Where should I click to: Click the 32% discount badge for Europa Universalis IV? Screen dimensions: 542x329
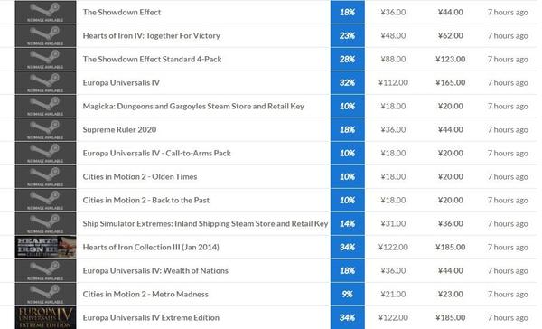click(348, 82)
